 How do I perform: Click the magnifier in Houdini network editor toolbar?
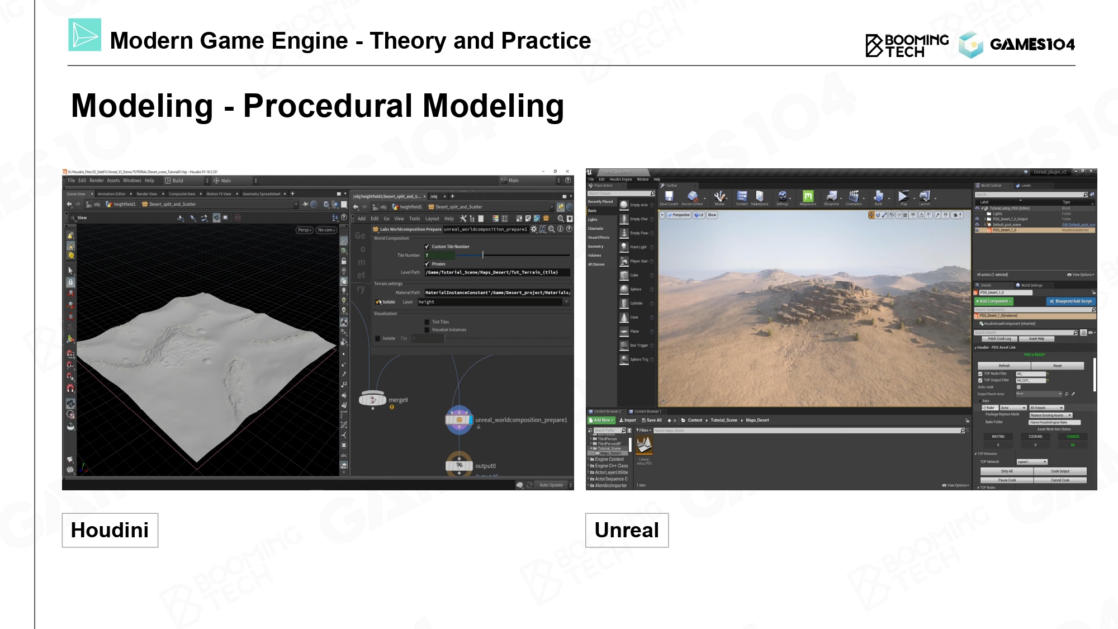point(561,219)
